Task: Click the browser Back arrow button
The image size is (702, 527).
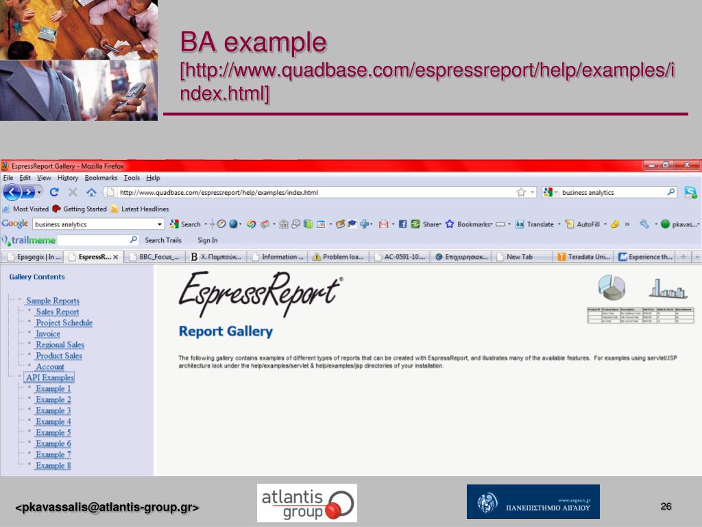Action: click(x=12, y=192)
